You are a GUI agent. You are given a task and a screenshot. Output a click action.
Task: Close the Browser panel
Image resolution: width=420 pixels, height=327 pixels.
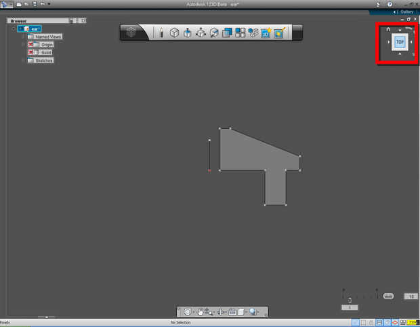83,20
